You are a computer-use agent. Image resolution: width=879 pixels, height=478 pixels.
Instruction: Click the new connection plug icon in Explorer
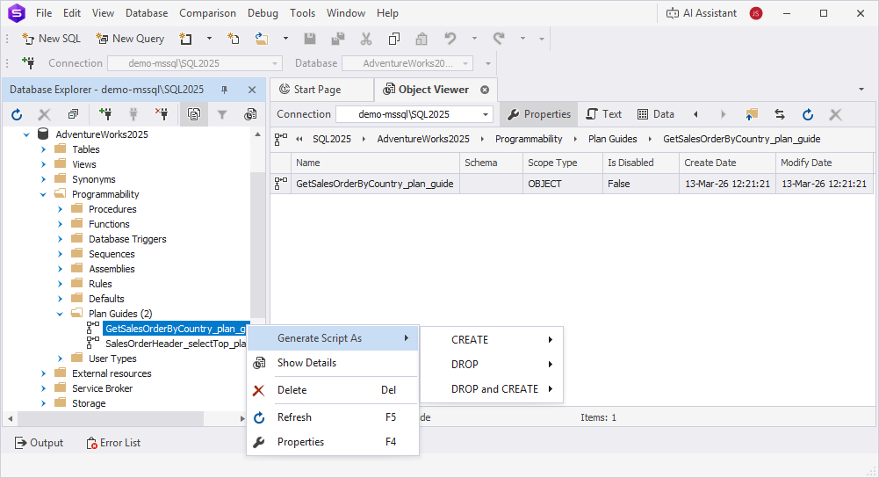coord(104,114)
